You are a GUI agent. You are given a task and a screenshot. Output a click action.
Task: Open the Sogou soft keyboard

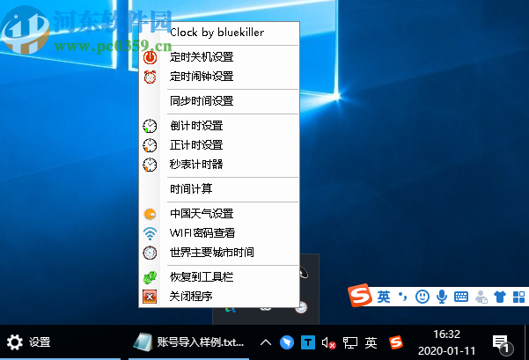pos(461,297)
